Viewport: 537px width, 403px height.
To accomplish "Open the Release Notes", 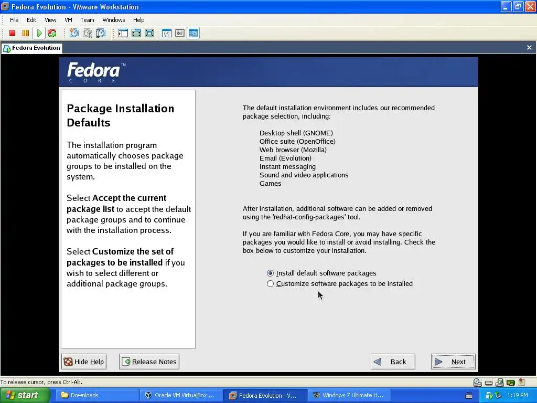I will pyautogui.click(x=149, y=362).
